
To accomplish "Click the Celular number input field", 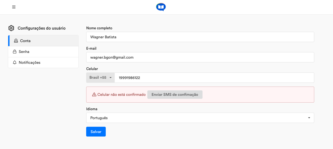I will click(214, 78).
